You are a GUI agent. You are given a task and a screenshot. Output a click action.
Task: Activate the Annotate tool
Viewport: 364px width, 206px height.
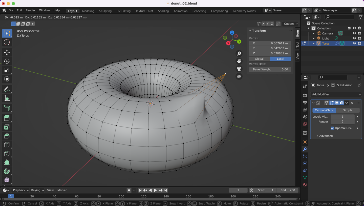(x=7, y=89)
